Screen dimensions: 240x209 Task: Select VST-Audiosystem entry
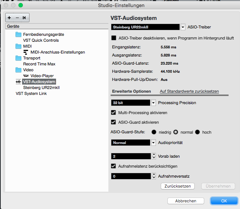pyautogui.click(x=39, y=82)
